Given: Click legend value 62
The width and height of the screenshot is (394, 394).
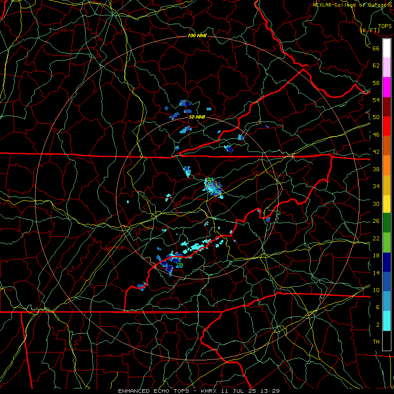Looking at the screenshot, I should (376, 66).
